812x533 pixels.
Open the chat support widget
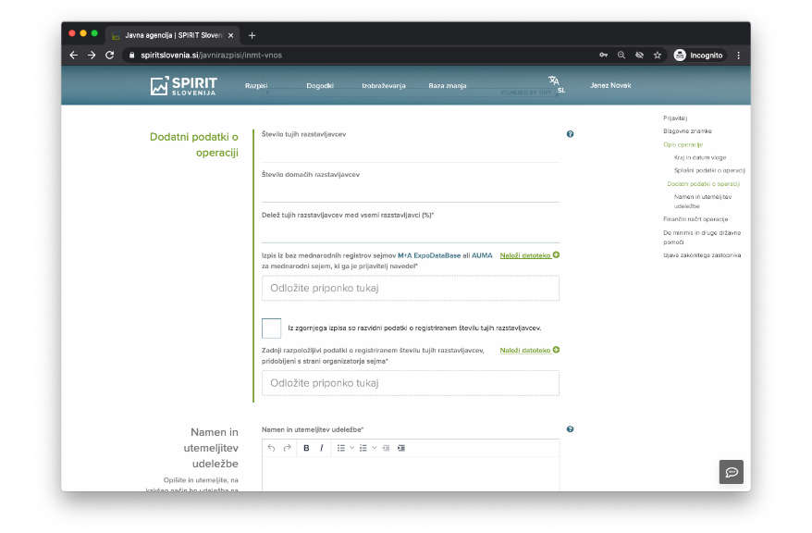(x=731, y=472)
